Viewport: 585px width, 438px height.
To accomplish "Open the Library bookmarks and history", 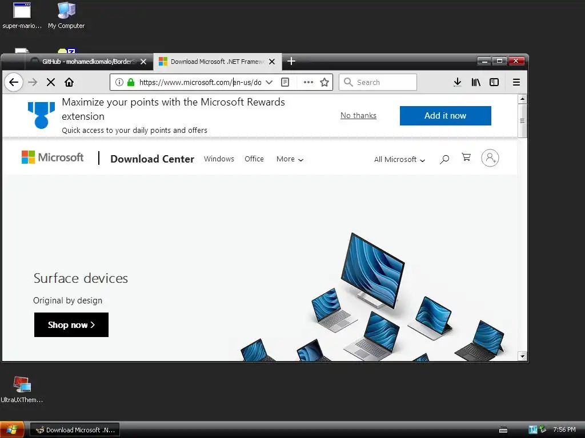I will point(476,82).
